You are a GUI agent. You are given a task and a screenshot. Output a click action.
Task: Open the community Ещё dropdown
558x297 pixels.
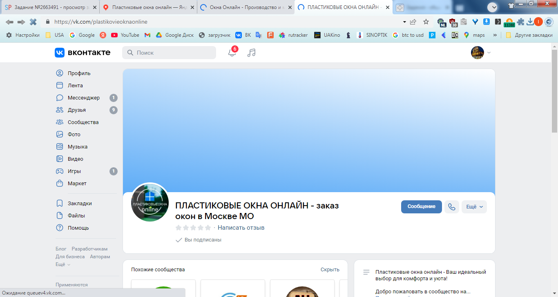coord(474,207)
